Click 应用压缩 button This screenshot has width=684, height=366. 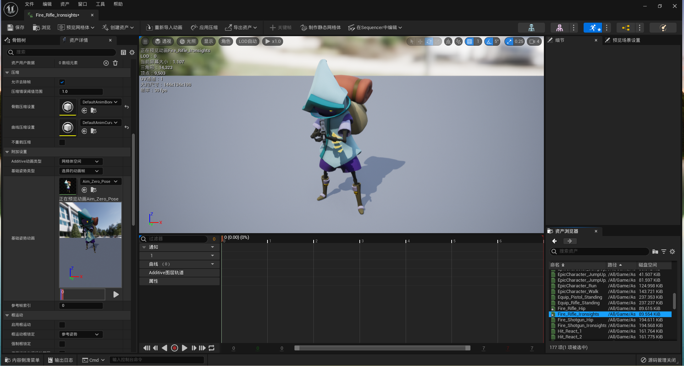point(204,27)
